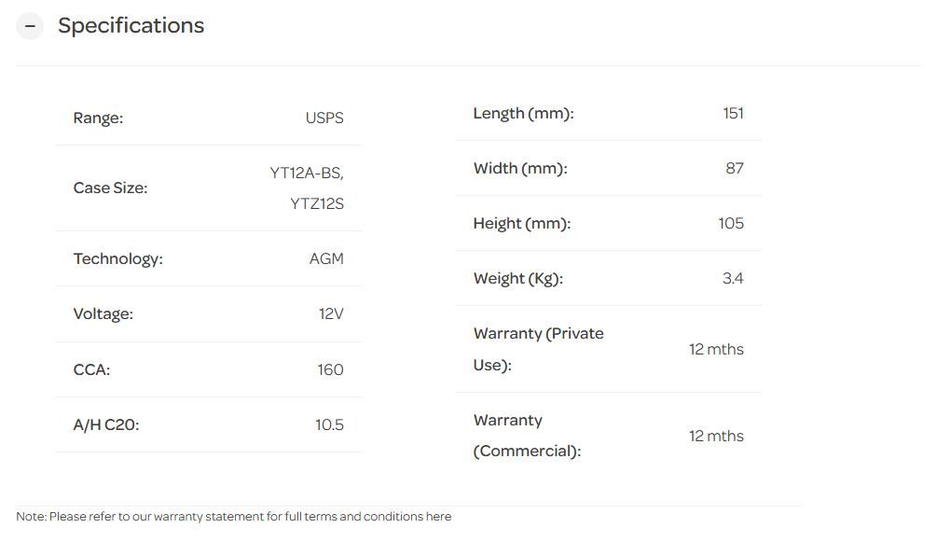Viewport: 937px width, 542px height.
Task: Collapse the Specifications section with minus icon
Action: click(30, 26)
